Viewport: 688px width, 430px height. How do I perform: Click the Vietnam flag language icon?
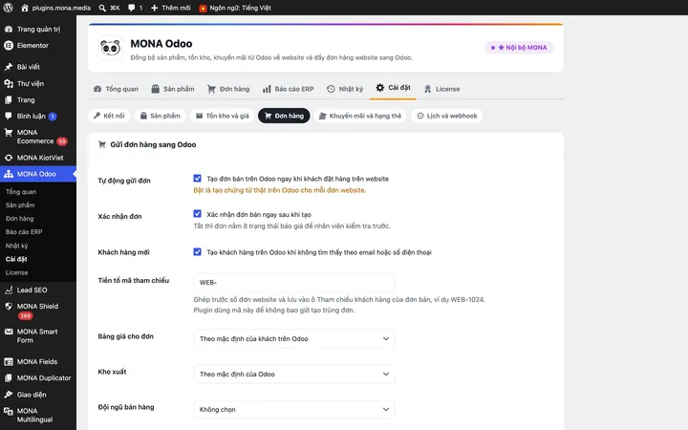(203, 8)
